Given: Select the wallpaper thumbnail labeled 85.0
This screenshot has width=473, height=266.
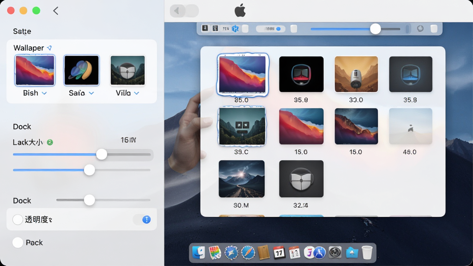Looking at the screenshot, I should [x=243, y=74].
